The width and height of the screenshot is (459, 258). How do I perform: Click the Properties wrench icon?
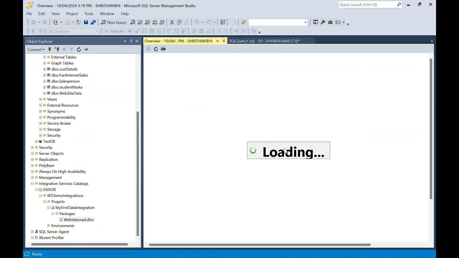click(x=323, y=22)
